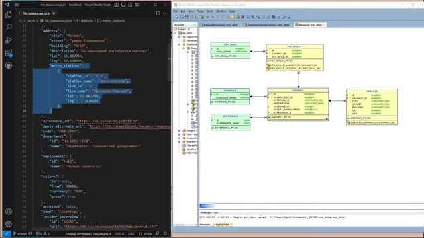
Task: Select JSON language mode in status bar
Action: point(146,233)
